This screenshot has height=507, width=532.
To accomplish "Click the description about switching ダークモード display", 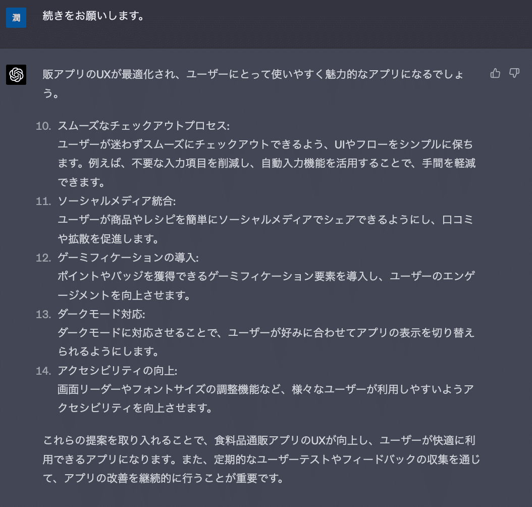I will pos(266,333).
